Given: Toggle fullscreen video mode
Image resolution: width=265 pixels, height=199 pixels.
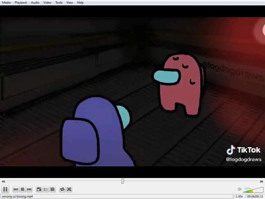Looking at the screenshot, I should (x=39, y=189).
